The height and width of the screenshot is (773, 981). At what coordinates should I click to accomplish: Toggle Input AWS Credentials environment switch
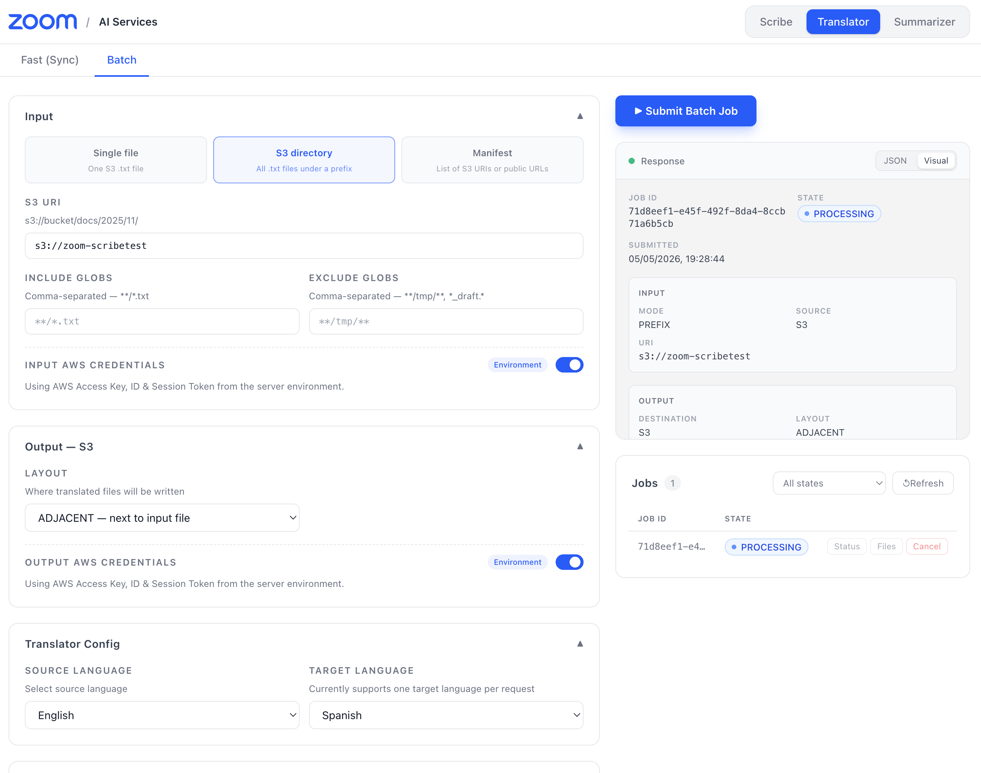(x=569, y=365)
